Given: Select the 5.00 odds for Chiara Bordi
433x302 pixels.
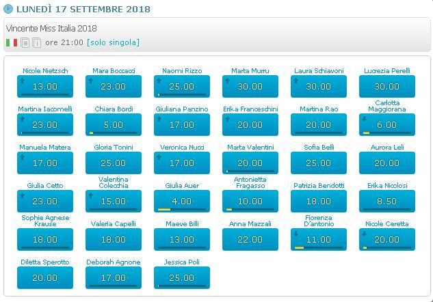Looking at the screenshot, I should (114, 125).
